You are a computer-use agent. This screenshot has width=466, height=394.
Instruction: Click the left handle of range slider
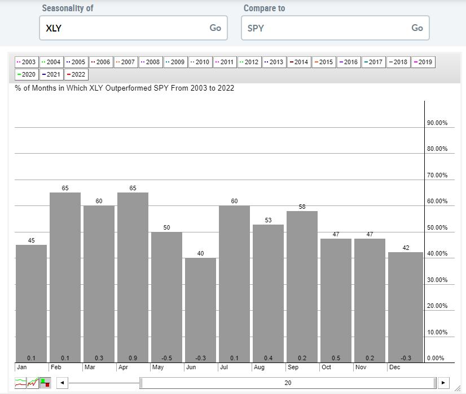click(142, 383)
